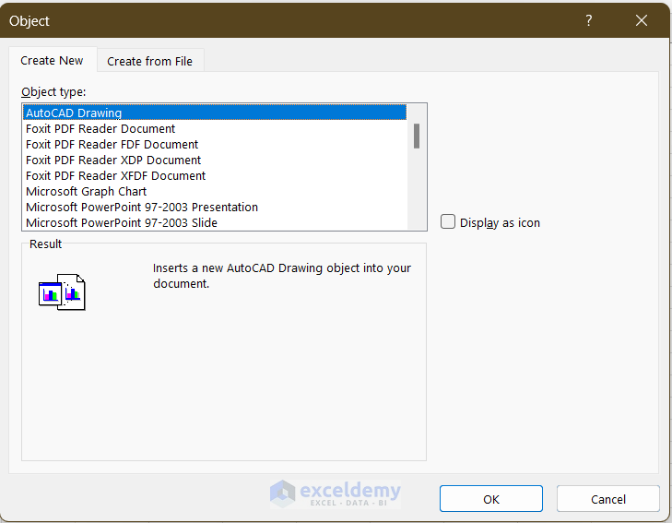This screenshot has width=672, height=523.
Task: Select Foxit PDF Reader XFDF Document
Action: 215,176
